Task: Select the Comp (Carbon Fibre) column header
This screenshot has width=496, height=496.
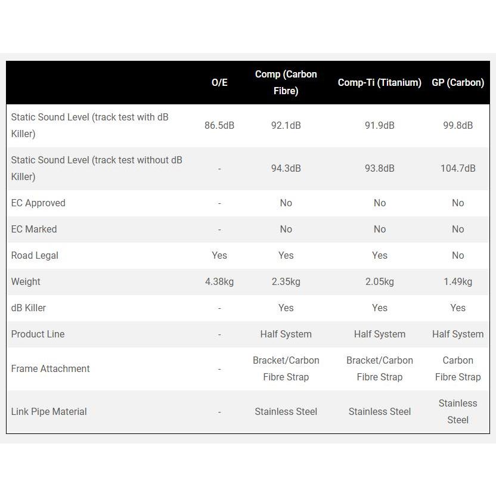Action: 286,82
